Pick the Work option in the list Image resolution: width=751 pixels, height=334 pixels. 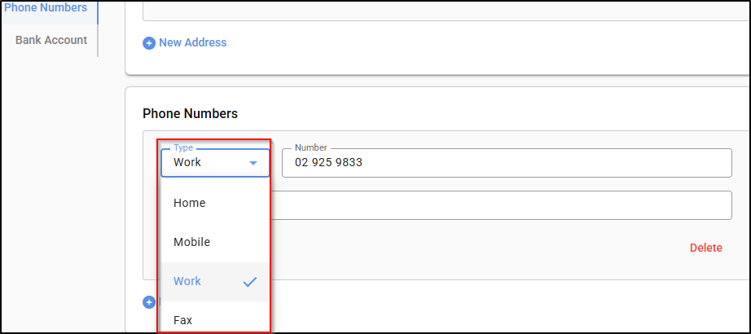click(x=187, y=281)
